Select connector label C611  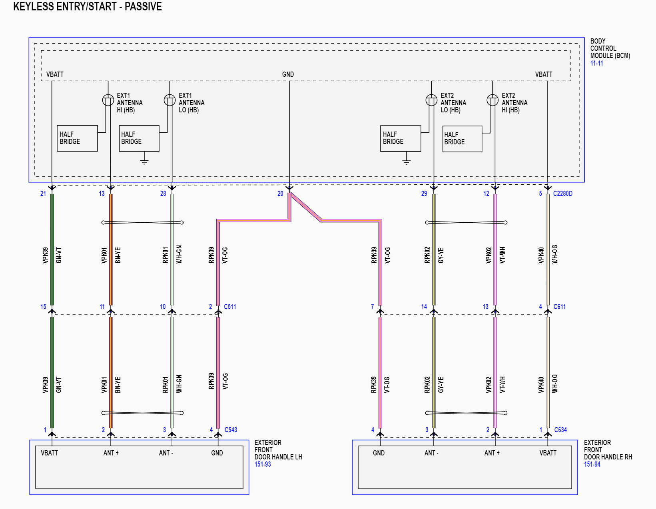point(559,307)
